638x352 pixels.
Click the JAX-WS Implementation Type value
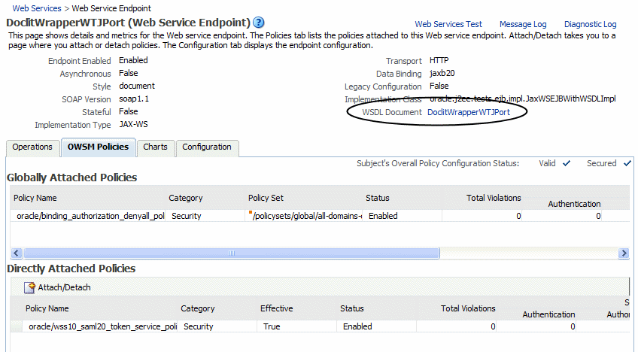point(133,125)
